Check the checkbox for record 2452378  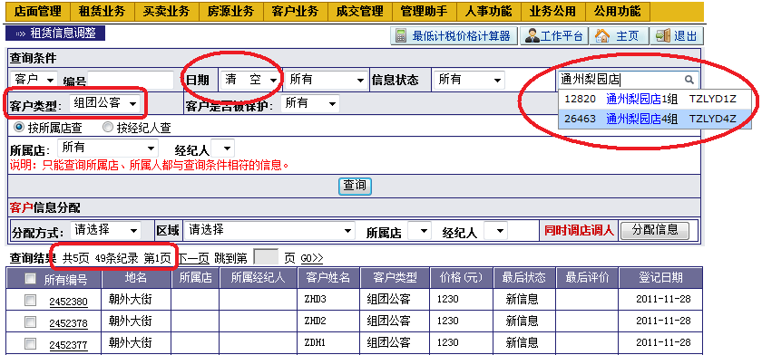click(30, 322)
